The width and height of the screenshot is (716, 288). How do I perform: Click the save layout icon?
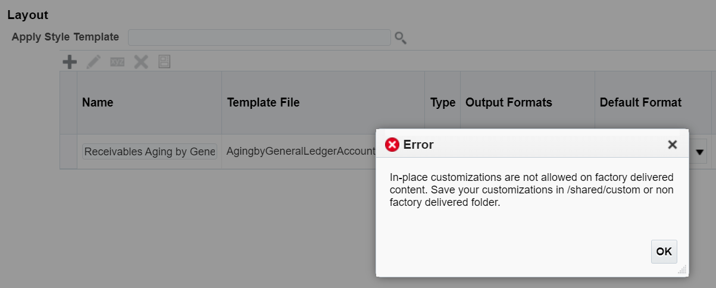[x=164, y=61]
